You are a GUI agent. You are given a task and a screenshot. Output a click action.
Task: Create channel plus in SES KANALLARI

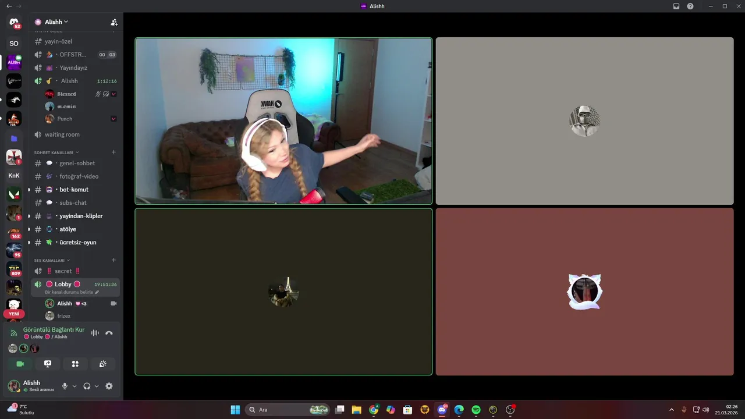coord(113,260)
